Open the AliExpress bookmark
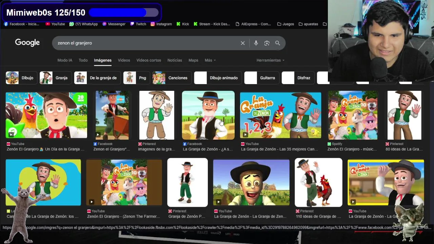This screenshot has width=434, height=244. coord(253,24)
